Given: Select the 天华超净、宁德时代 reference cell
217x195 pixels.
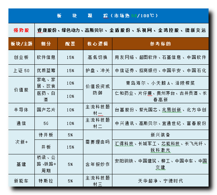Looking at the screenshot, I should (x=161, y=181).
